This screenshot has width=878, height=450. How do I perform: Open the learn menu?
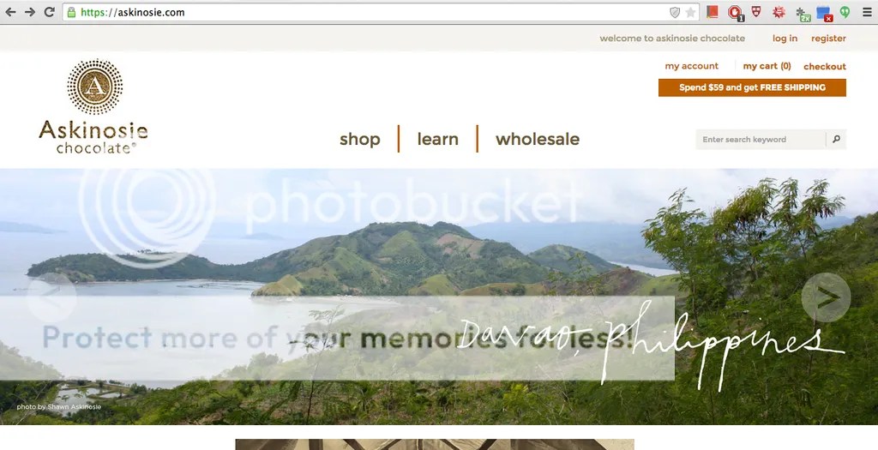[x=438, y=139]
